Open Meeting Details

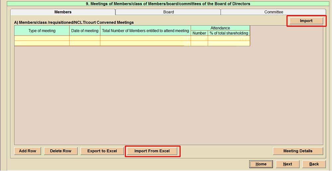coord(297,151)
